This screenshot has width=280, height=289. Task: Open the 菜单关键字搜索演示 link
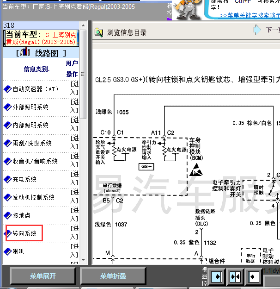pos(250,15)
